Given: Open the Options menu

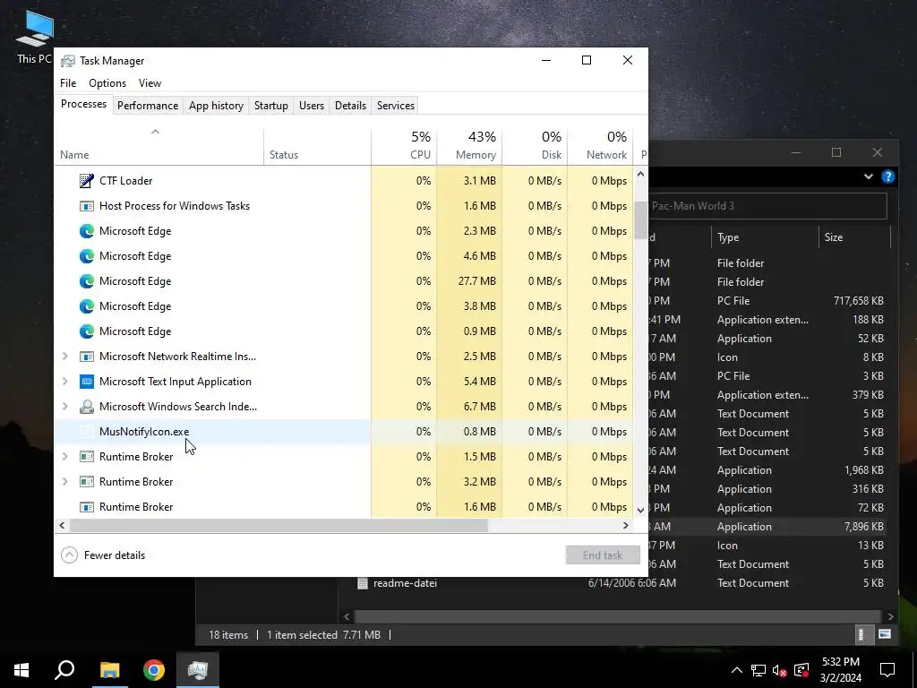Looking at the screenshot, I should click(107, 83).
